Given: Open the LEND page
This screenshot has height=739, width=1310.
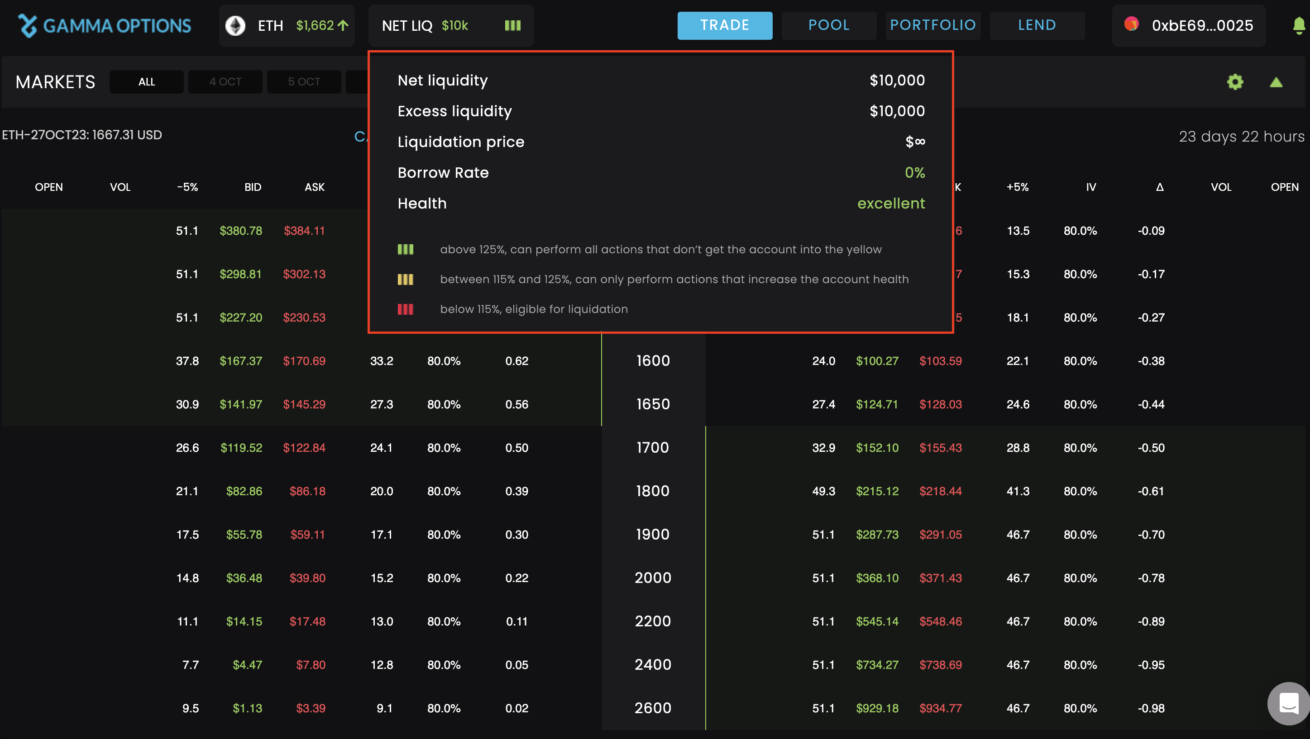Looking at the screenshot, I should point(1037,25).
